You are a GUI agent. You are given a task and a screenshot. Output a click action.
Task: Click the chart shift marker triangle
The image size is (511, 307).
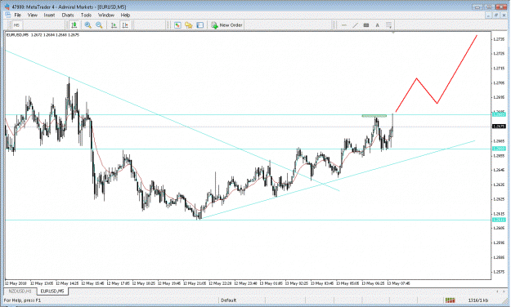pos(393,33)
